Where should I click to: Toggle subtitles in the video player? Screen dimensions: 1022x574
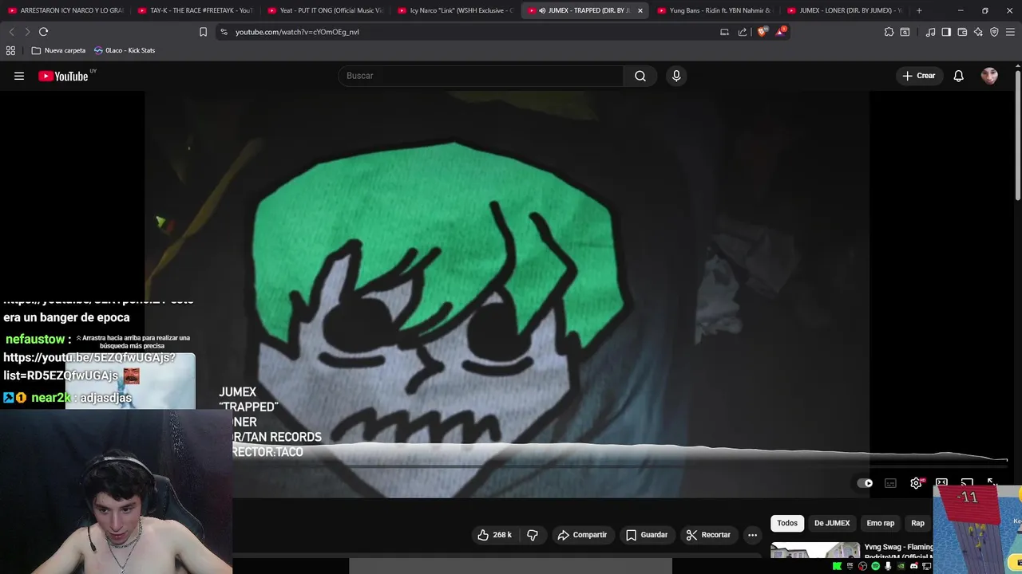coord(890,483)
